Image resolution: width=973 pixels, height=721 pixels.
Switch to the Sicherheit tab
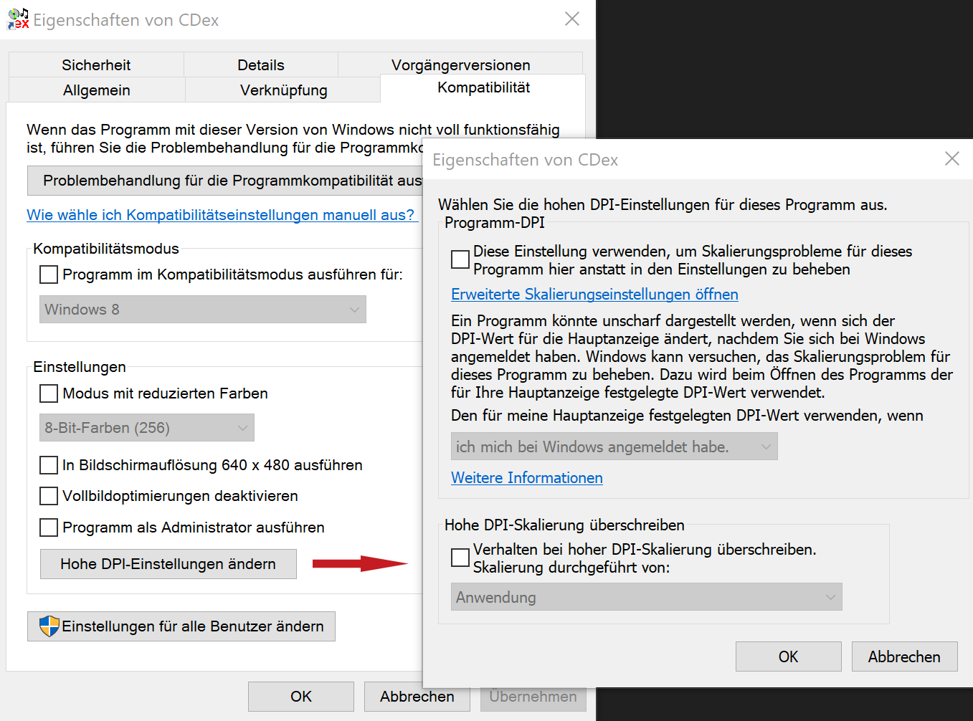click(96, 65)
